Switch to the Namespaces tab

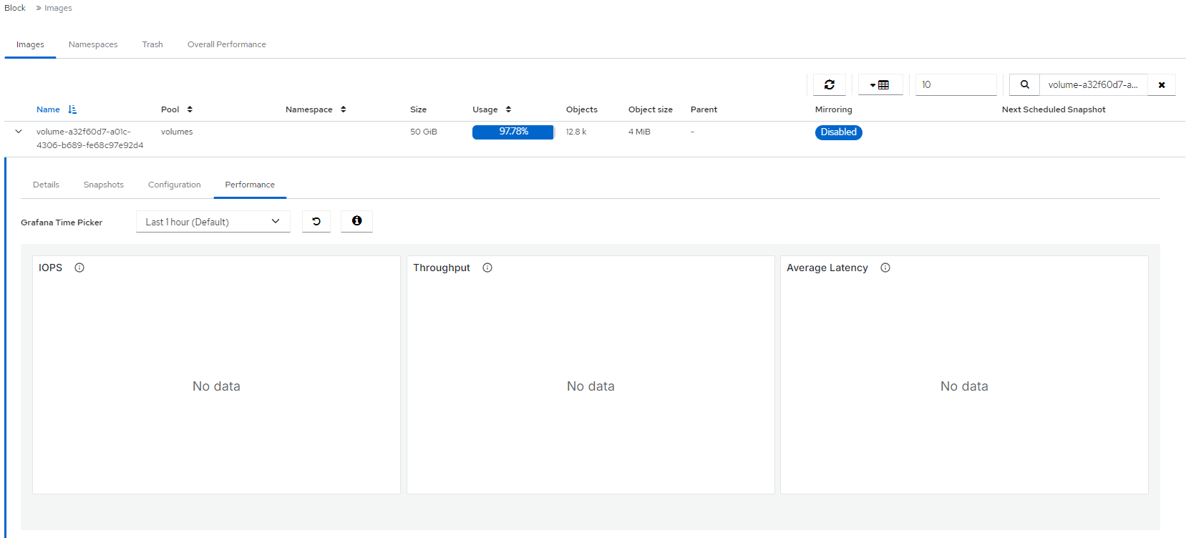93,44
